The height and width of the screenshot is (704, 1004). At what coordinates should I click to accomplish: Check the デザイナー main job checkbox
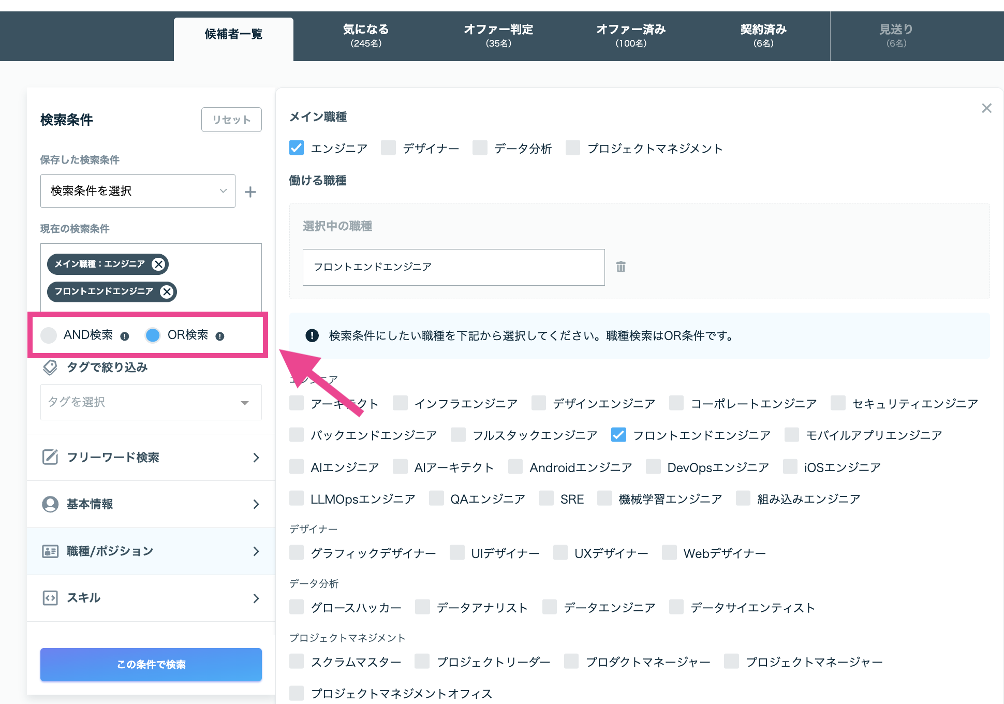tap(388, 148)
